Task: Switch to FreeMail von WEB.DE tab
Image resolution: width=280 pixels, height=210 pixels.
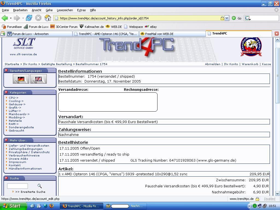Action: click(x=172, y=34)
